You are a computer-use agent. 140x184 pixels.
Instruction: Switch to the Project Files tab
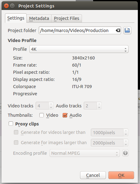coord(66,18)
